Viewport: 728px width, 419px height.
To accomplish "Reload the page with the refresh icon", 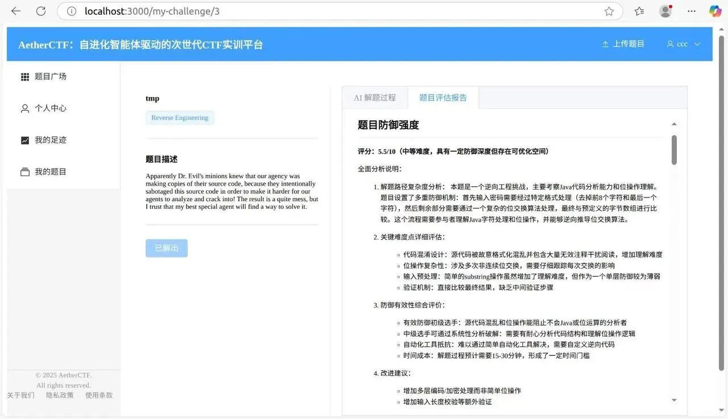I will (41, 11).
